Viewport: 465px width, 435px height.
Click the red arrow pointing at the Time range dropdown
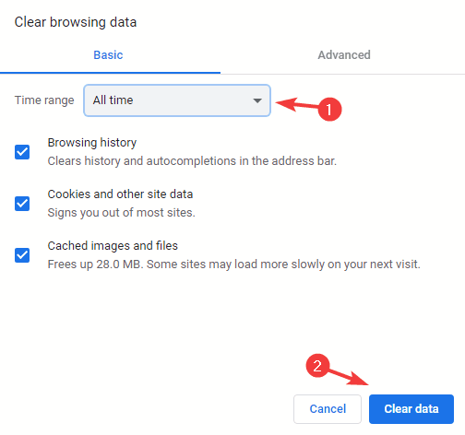point(297,104)
